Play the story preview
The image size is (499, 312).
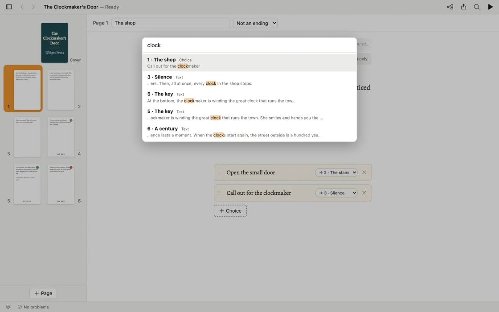point(490,7)
